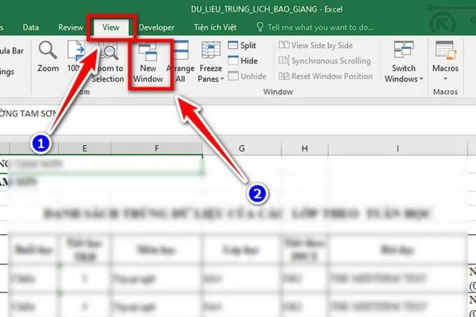Enable View Side by Side
Viewport: 476px width, 317px height.
316,45
